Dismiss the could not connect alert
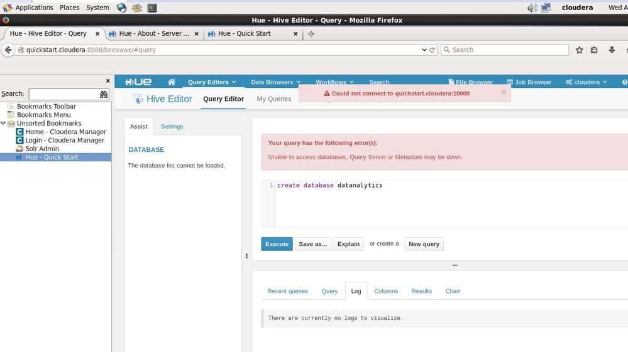 pyautogui.click(x=504, y=92)
